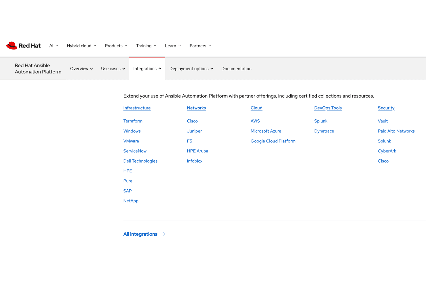Open Deployment options submenu
Image resolution: width=426 pixels, height=284 pixels.
coord(191,68)
